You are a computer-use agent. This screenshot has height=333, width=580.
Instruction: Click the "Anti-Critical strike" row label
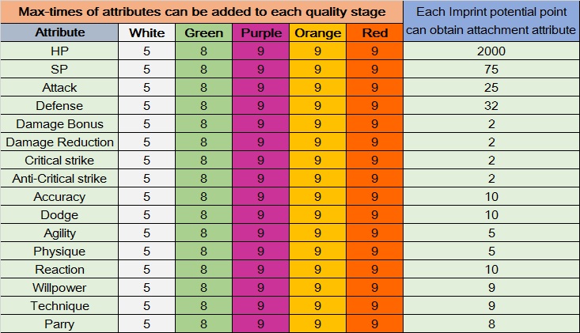[59, 179]
